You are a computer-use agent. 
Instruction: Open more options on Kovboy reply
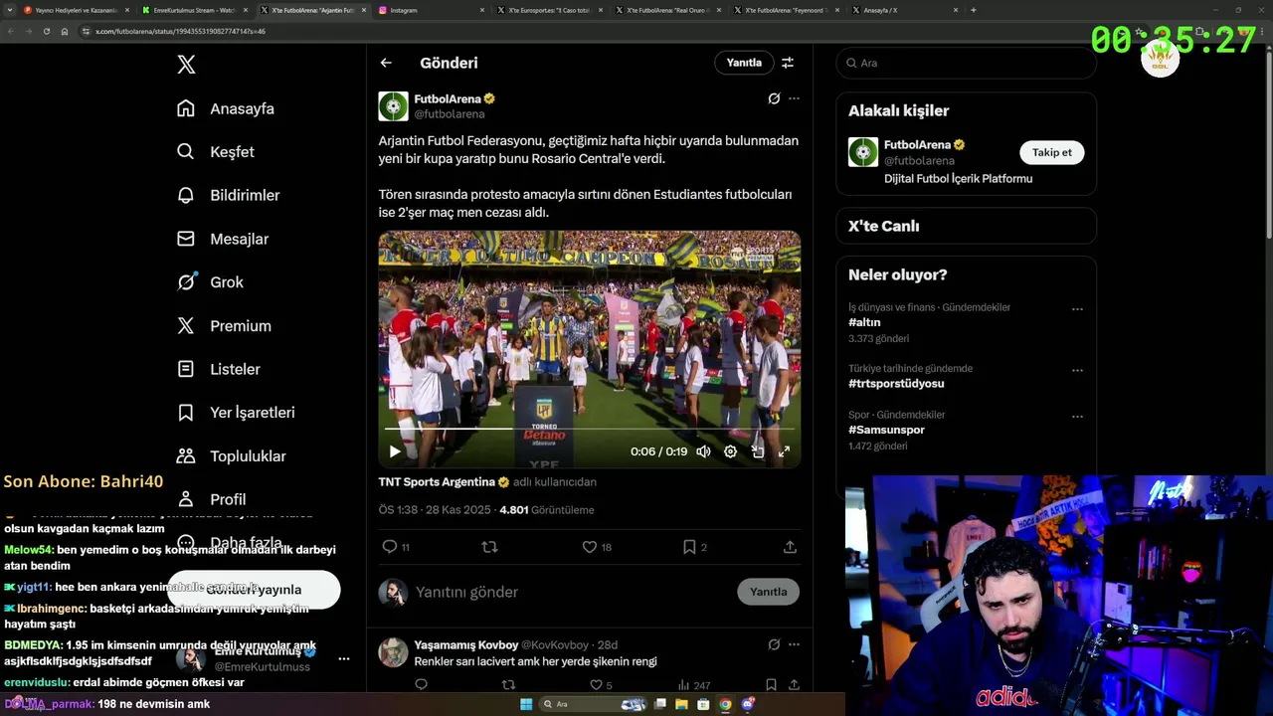(x=794, y=644)
